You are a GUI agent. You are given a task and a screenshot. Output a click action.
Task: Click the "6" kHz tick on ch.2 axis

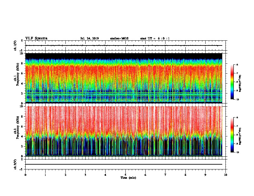(22, 127)
